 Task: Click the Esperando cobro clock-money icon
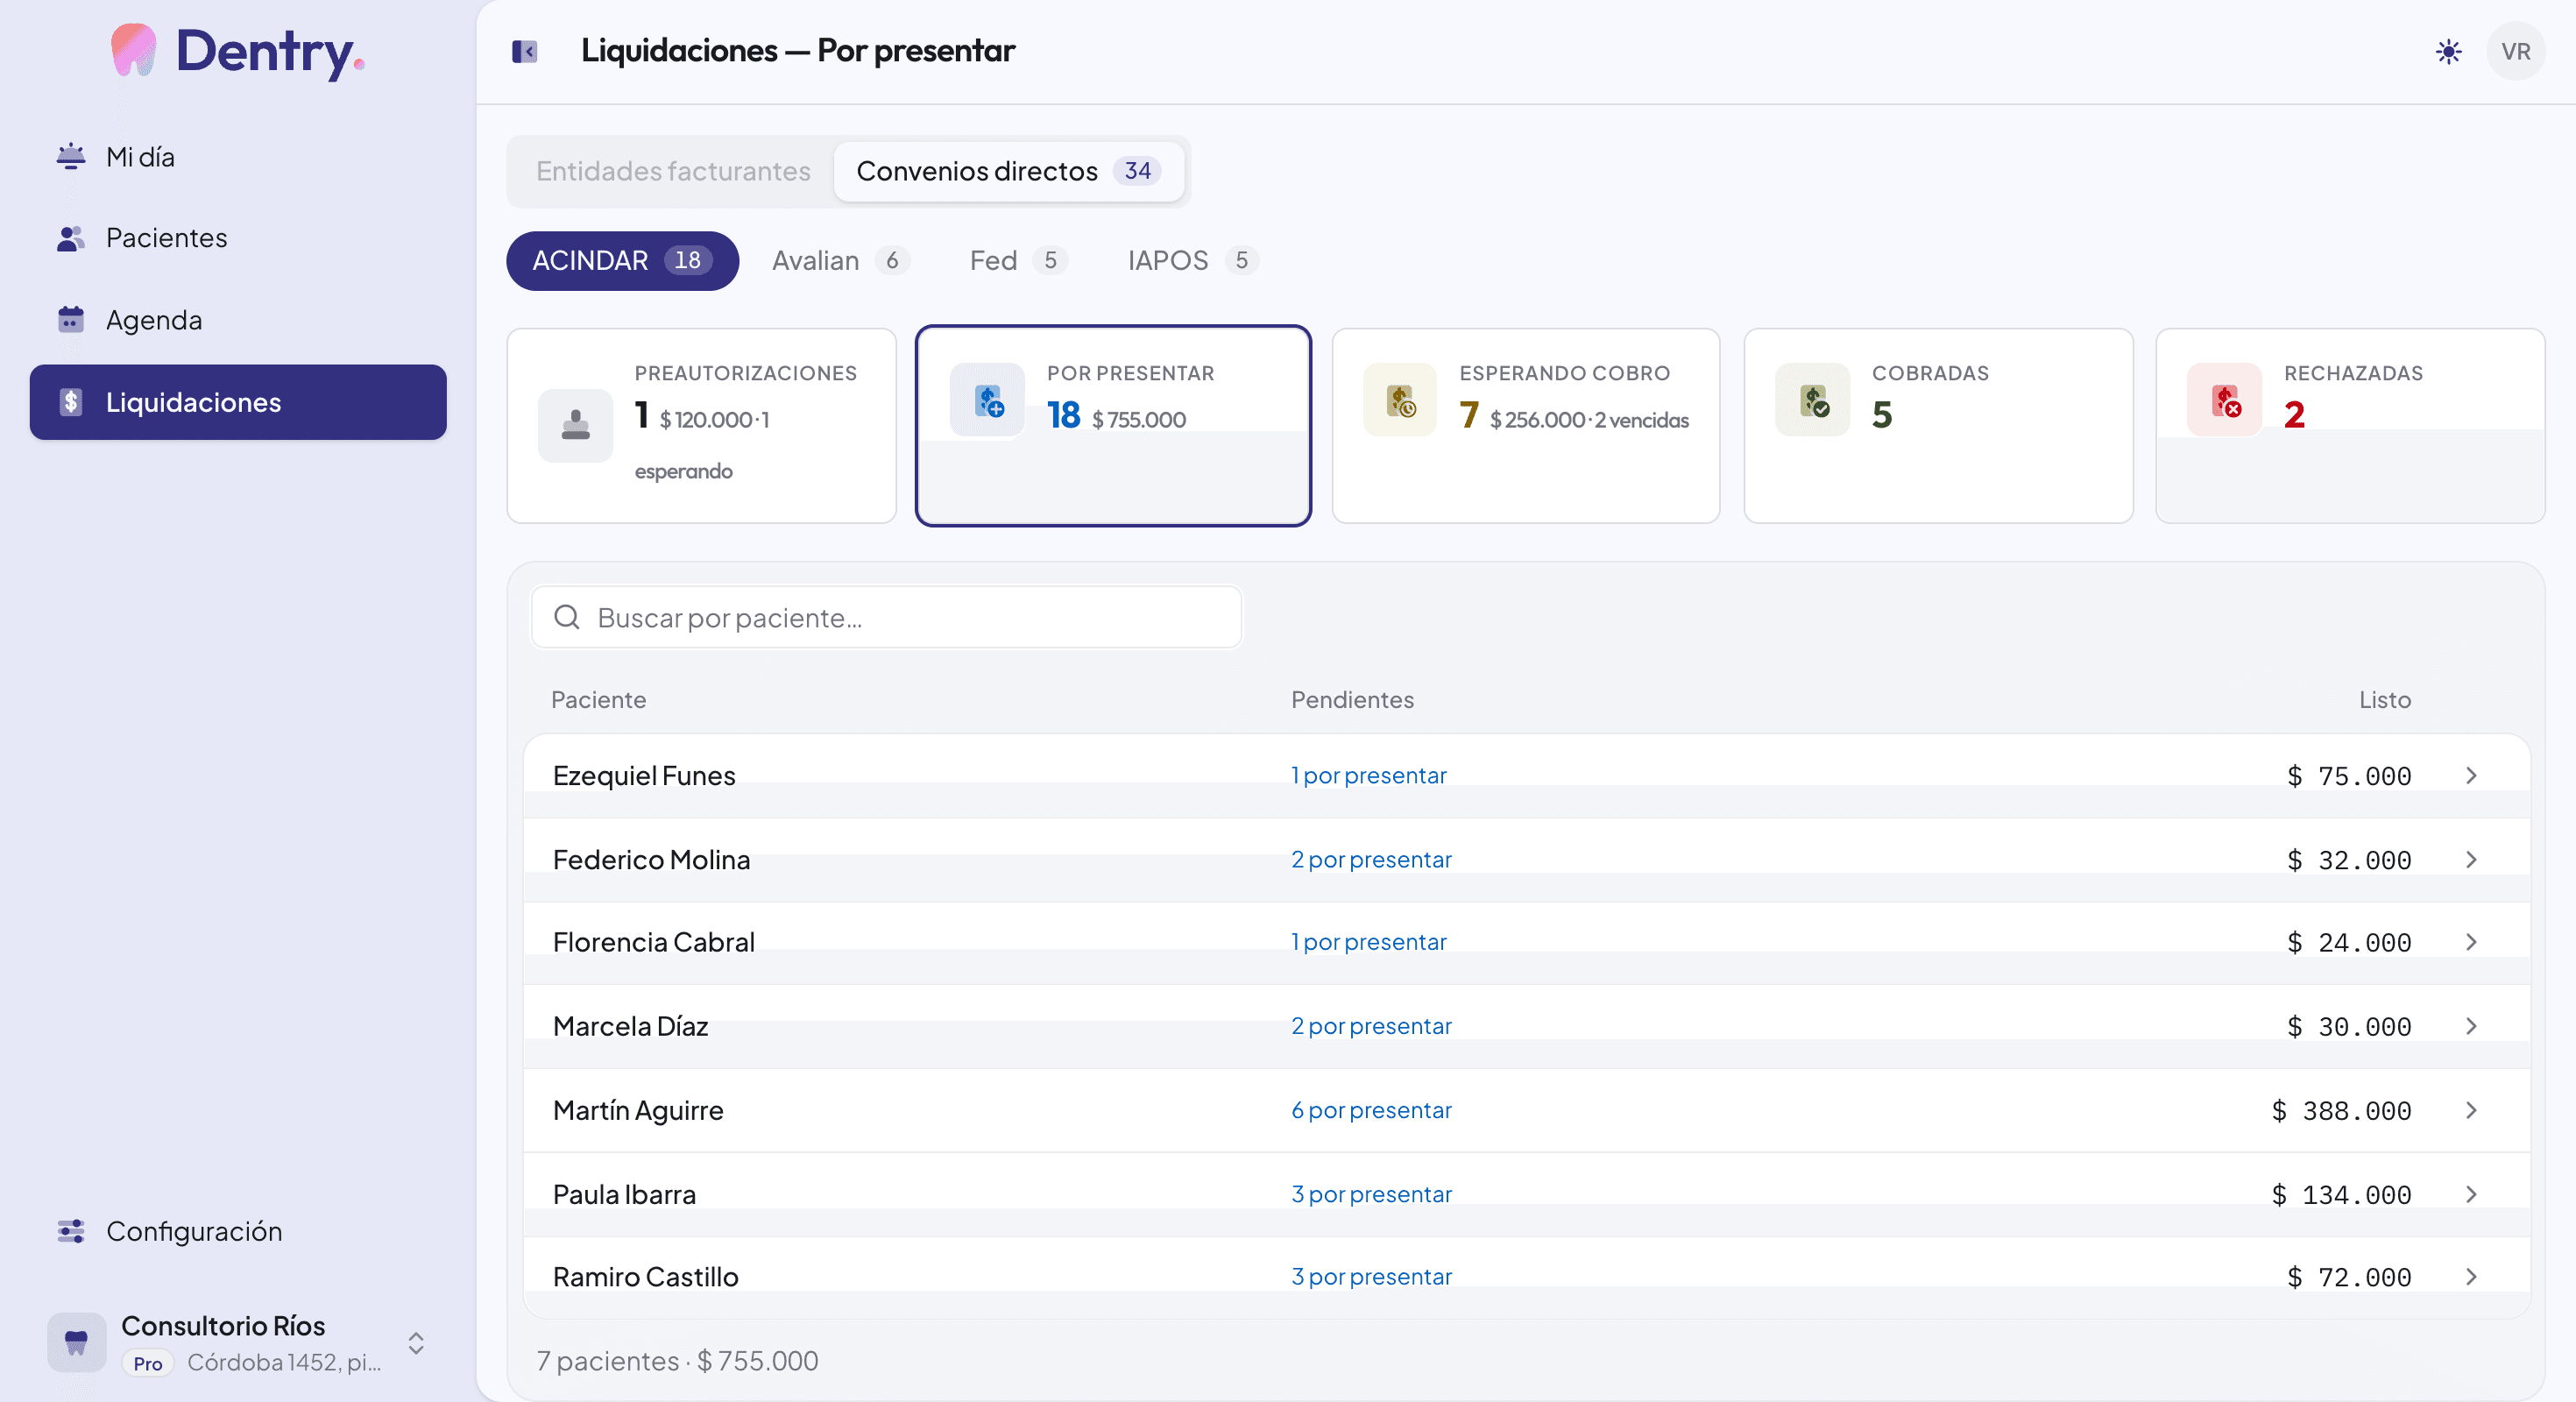(x=1400, y=400)
